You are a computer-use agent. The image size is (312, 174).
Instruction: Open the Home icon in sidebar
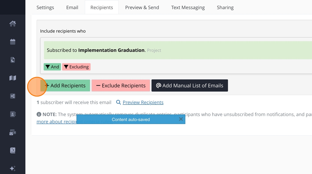(x=13, y=24)
